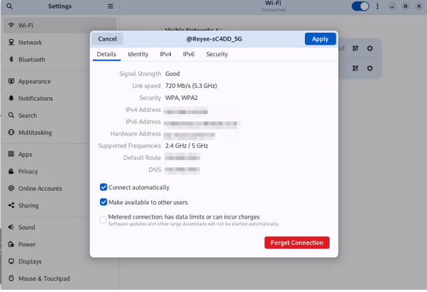The width and height of the screenshot is (427, 292).
Task: Click the red Forget Connection button
Action: [297, 243]
